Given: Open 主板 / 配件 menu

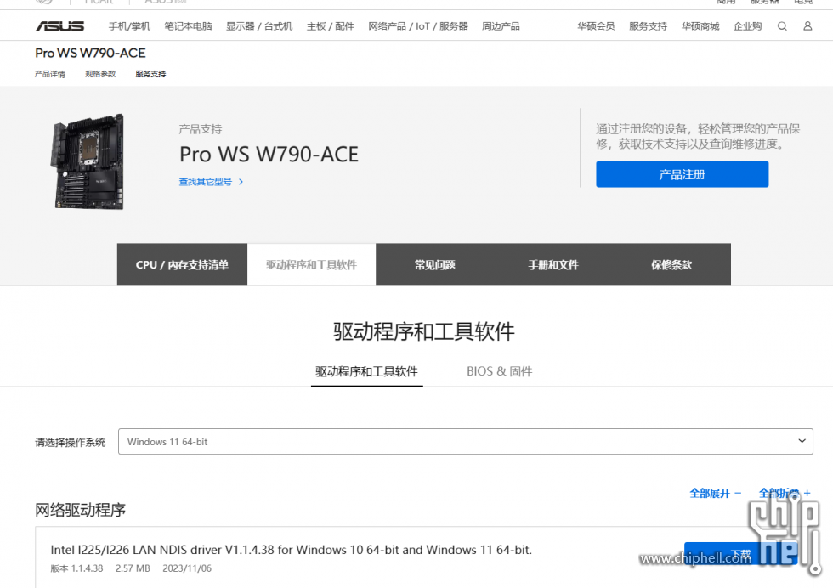Looking at the screenshot, I should [330, 26].
